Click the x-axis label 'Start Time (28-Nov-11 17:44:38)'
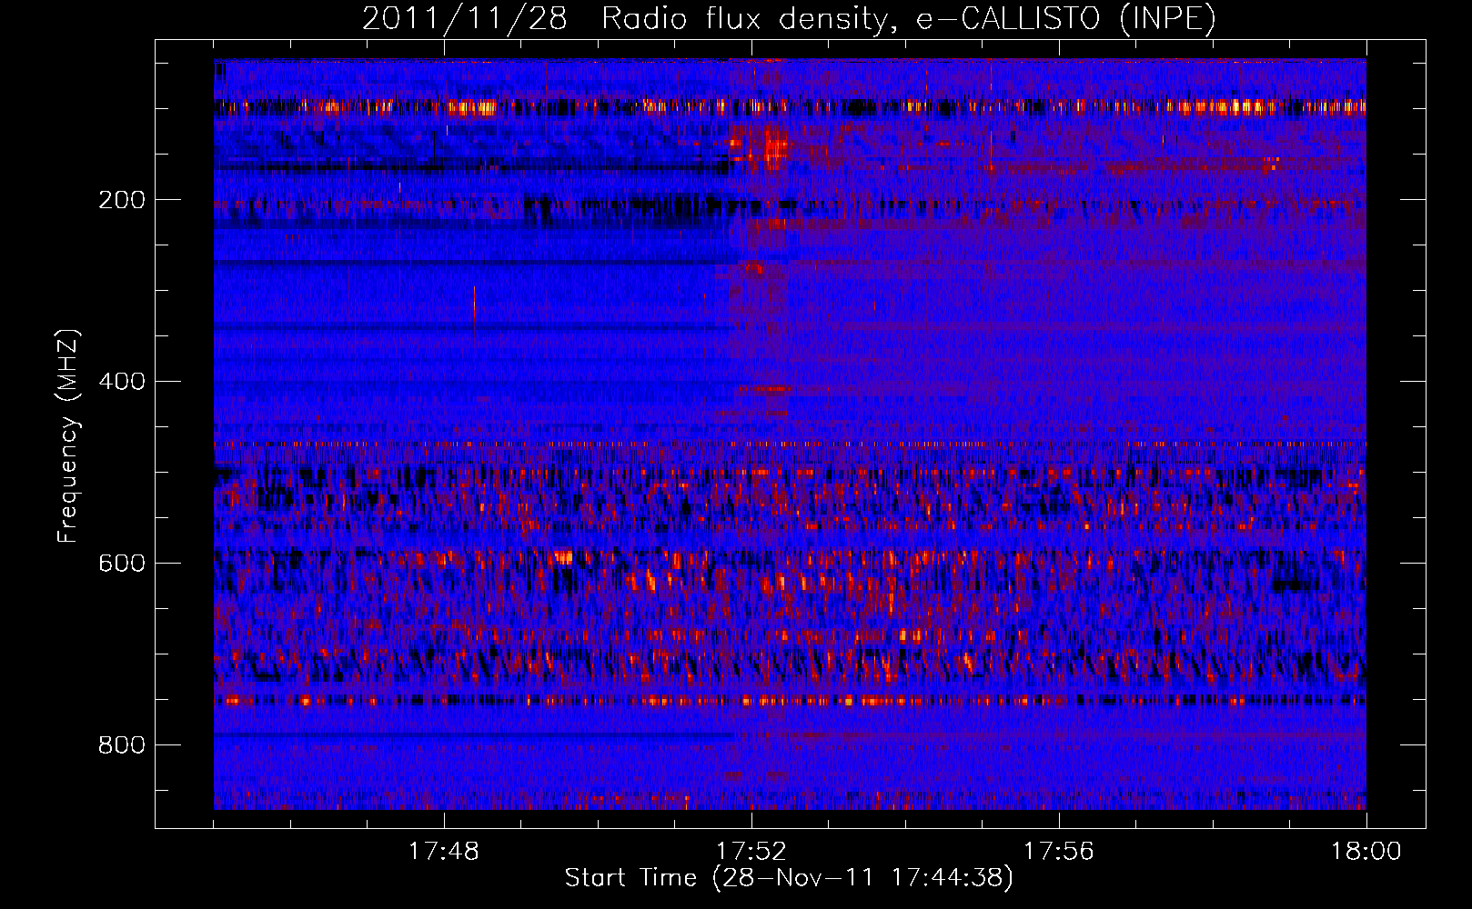Screen dimensions: 1472x909 [x=789, y=879]
